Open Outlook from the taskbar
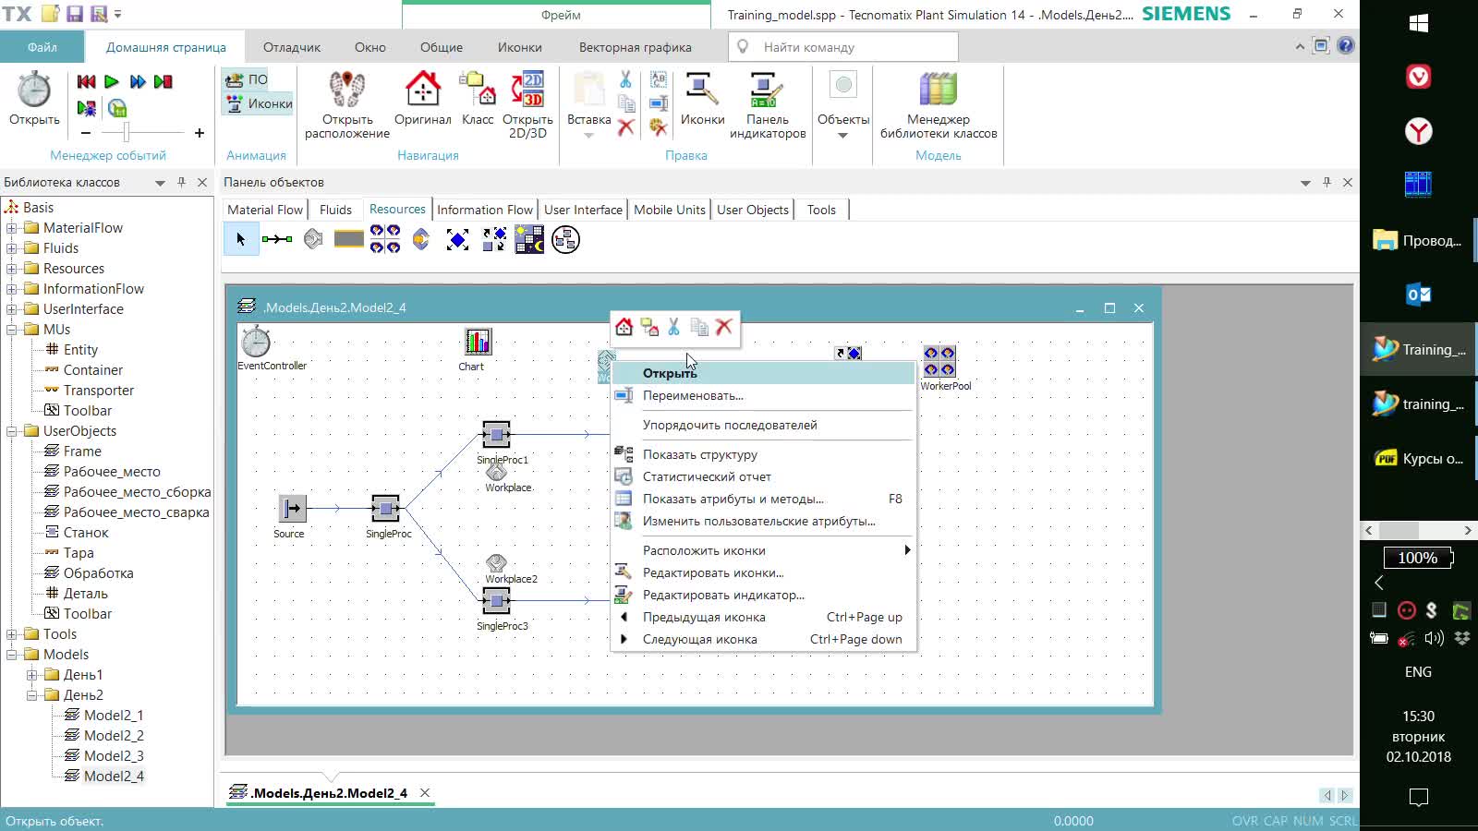This screenshot has height=831, width=1478. [1418, 295]
